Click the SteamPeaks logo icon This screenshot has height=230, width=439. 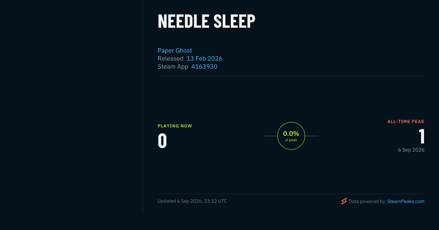coord(344,201)
